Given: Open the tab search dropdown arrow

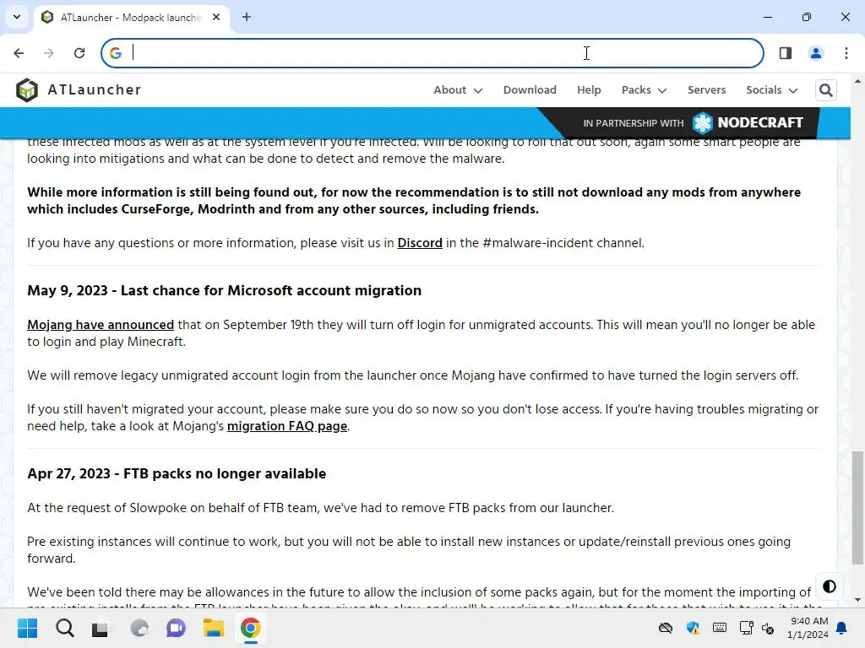Looking at the screenshot, I should pyautogui.click(x=17, y=17).
